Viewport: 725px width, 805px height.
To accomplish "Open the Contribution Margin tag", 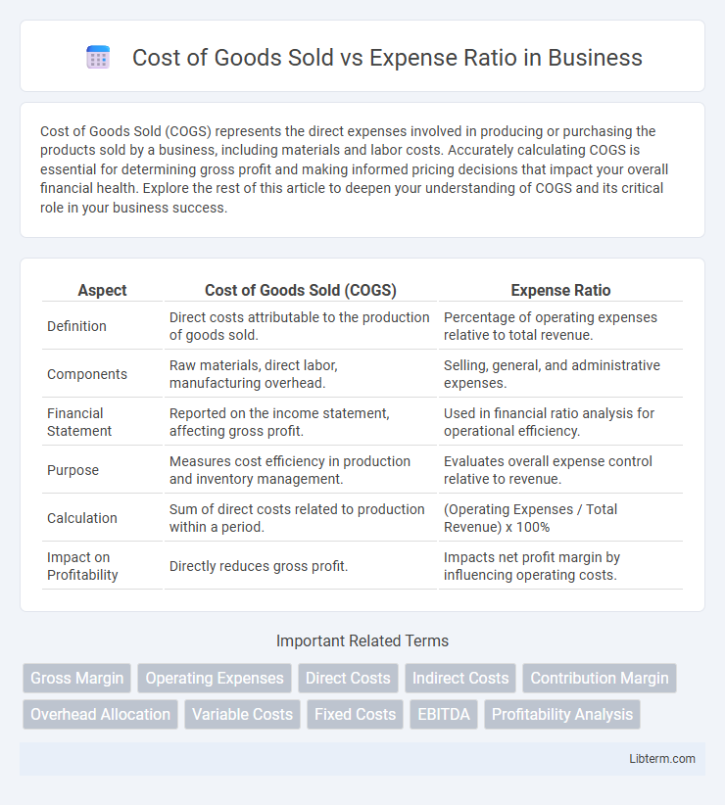I will [600, 679].
